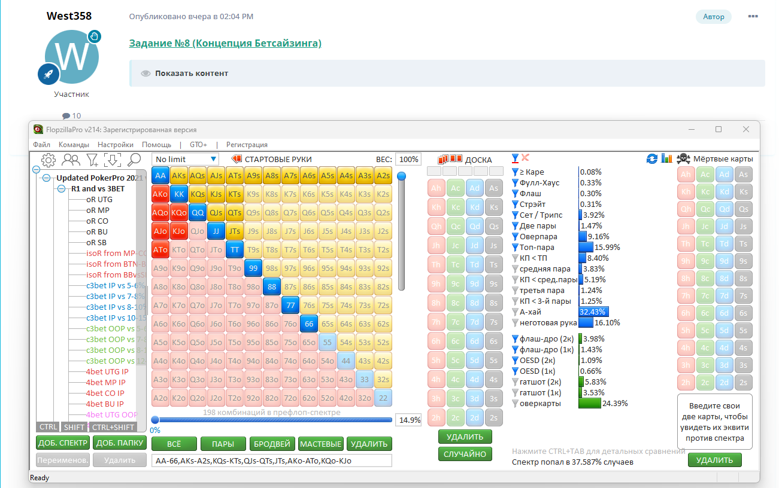The width and height of the screenshot is (779, 488).
Task: Click the red X clear-filters icon
Action: tap(525, 158)
